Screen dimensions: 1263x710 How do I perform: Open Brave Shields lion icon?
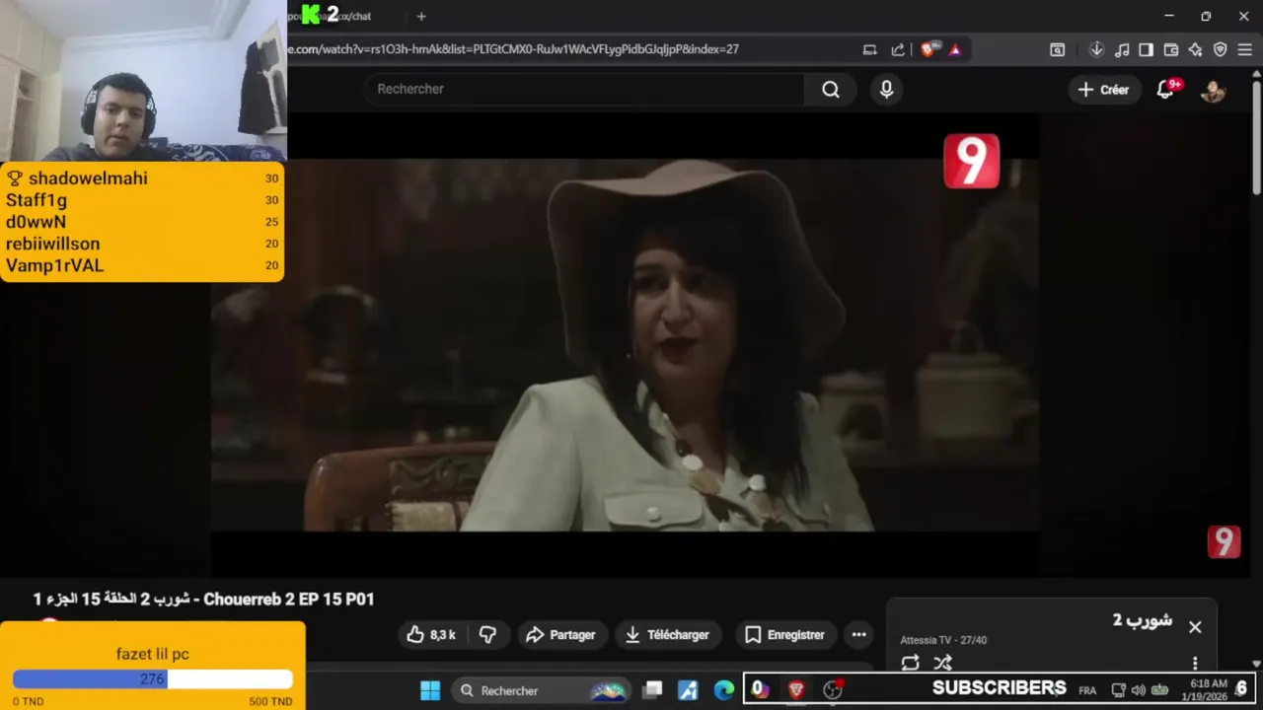[x=929, y=49]
